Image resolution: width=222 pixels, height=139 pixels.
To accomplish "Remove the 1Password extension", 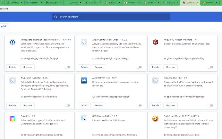I will (27, 67).
